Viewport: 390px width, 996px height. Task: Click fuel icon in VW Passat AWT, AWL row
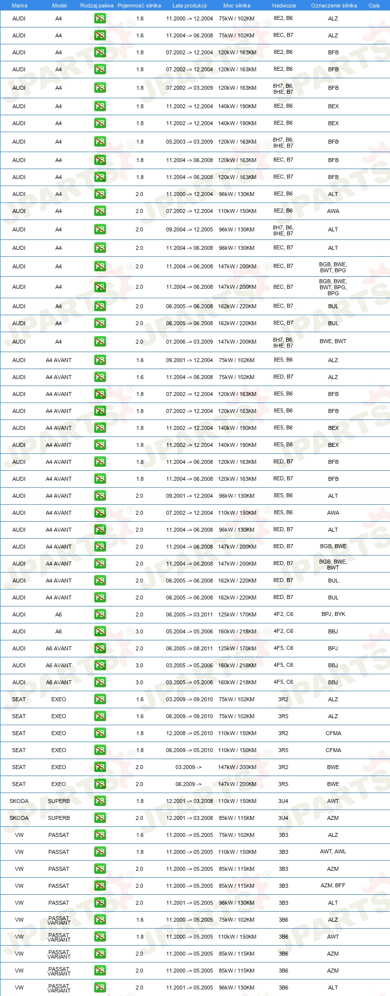click(x=100, y=852)
